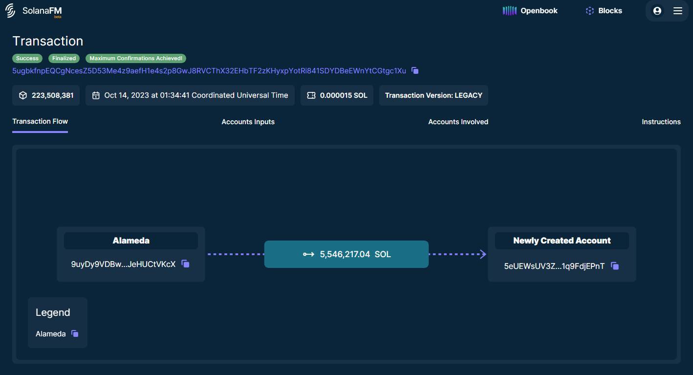Switch to the Instructions tab
Viewport: 693px width, 375px height.
(x=661, y=122)
